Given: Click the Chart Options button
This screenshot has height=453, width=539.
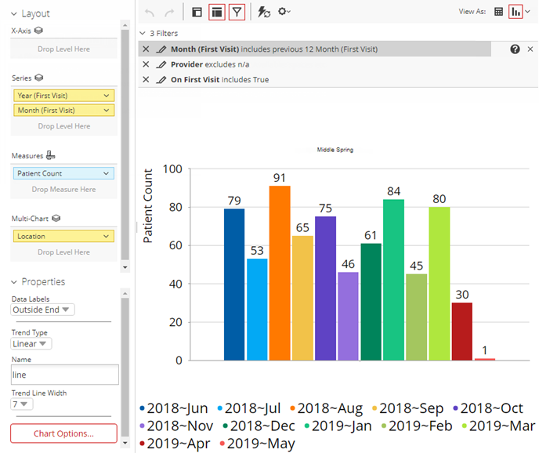Looking at the screenshot, I should [x=63, y=433].
